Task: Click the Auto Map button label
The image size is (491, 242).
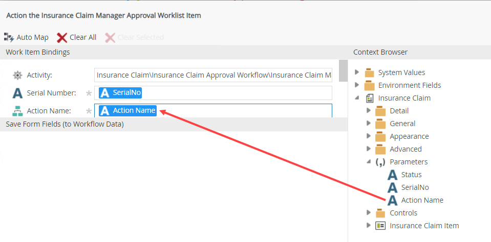Action: click(x=33, y=37)
